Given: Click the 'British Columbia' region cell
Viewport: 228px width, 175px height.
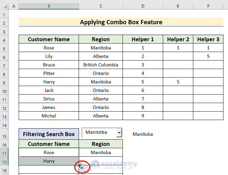Looking at the screenshot, I should click(101, 65).
